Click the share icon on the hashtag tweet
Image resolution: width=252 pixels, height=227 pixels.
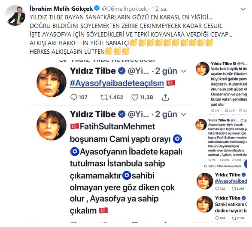[165, 98]
